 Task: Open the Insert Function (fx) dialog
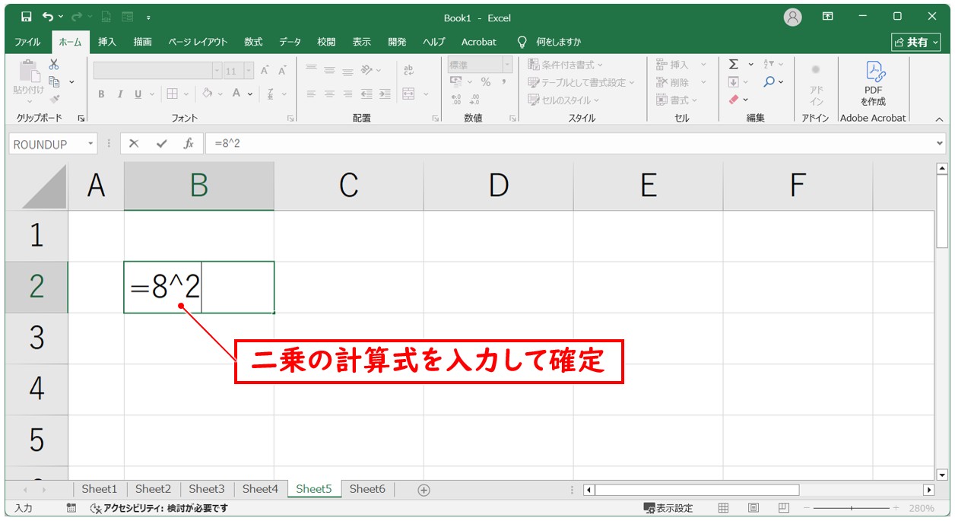coord(188,144)
